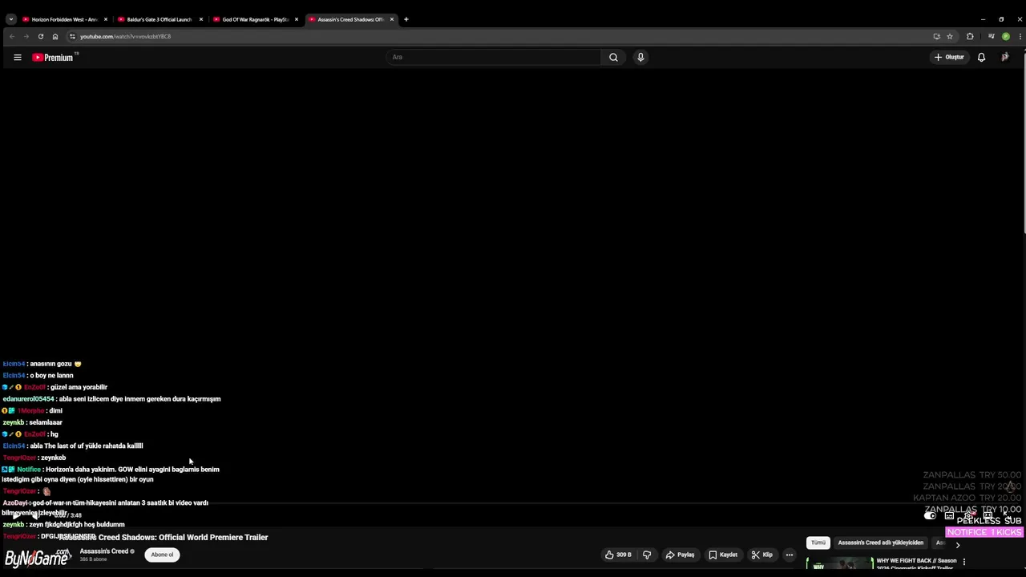Image resolution: width=1026 pixels, height=577 pixels.
Task: Toggle the autoplay switch in player
Action: 930,515
